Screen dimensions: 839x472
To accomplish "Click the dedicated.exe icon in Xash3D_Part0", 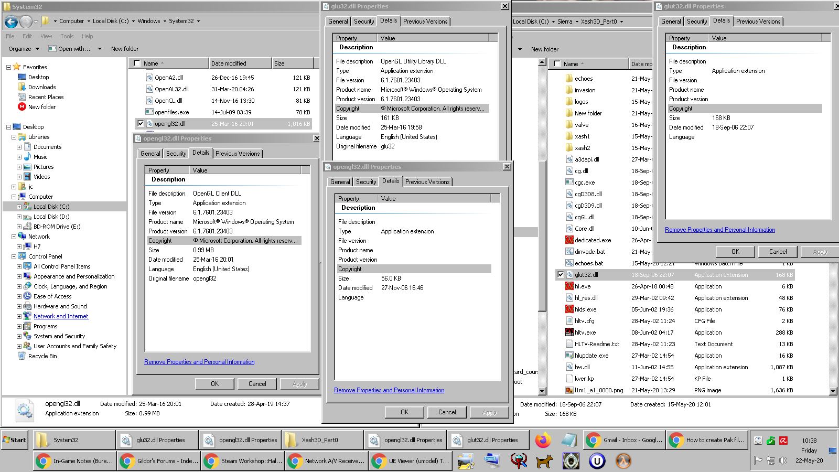I will point(569,240).
